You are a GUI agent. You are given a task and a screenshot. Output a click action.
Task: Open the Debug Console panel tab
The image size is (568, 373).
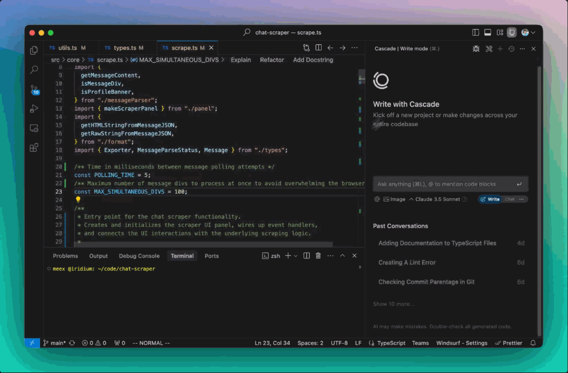click(x=139, y=256)
